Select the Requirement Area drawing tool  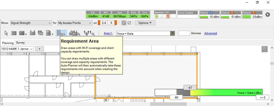click(x=61, y=33)
